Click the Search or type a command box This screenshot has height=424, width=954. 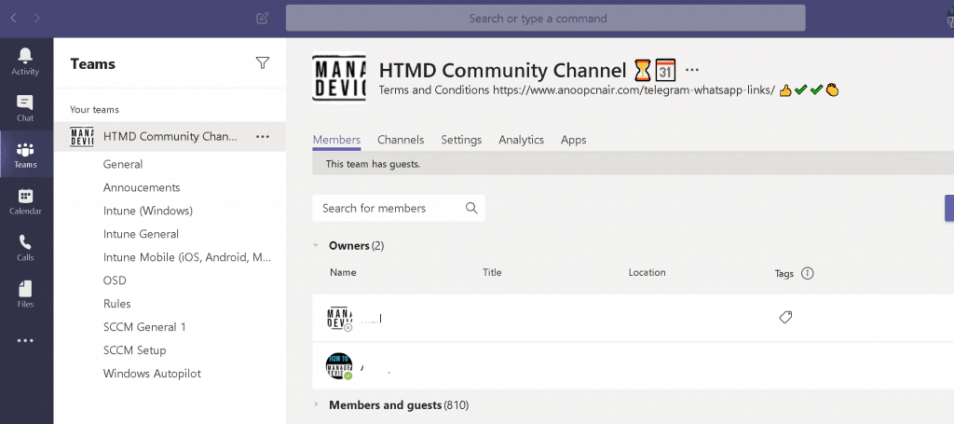(x=545, y=19)
